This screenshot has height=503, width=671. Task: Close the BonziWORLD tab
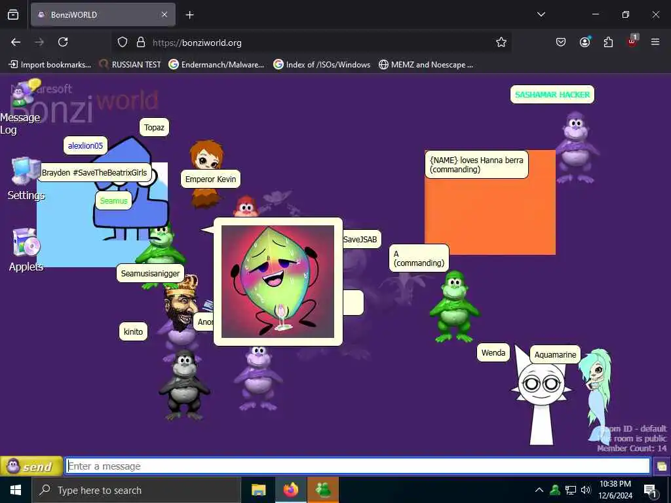[164, 15]
